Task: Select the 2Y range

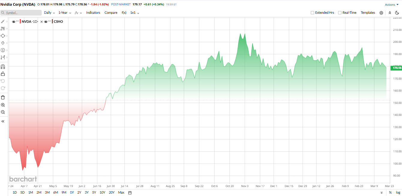Action: 79,192
